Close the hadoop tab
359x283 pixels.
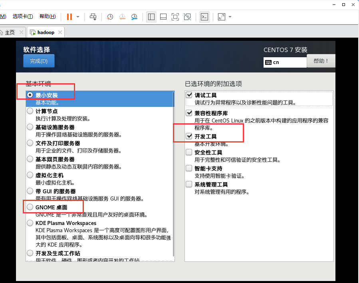coord(60,32)
